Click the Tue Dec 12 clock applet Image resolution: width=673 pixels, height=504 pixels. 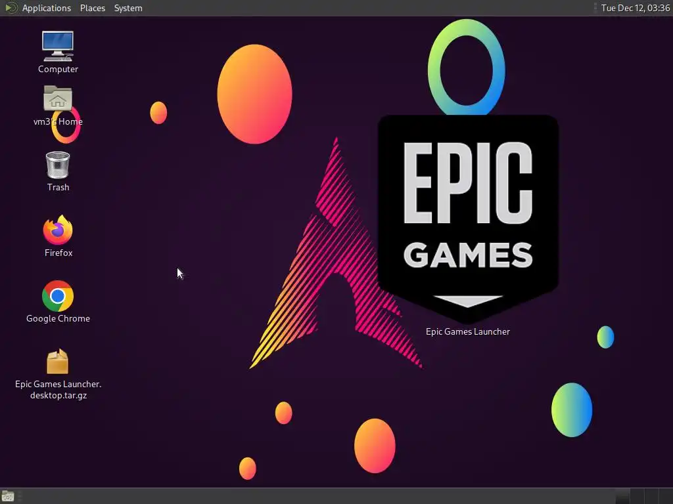[636, 8]
